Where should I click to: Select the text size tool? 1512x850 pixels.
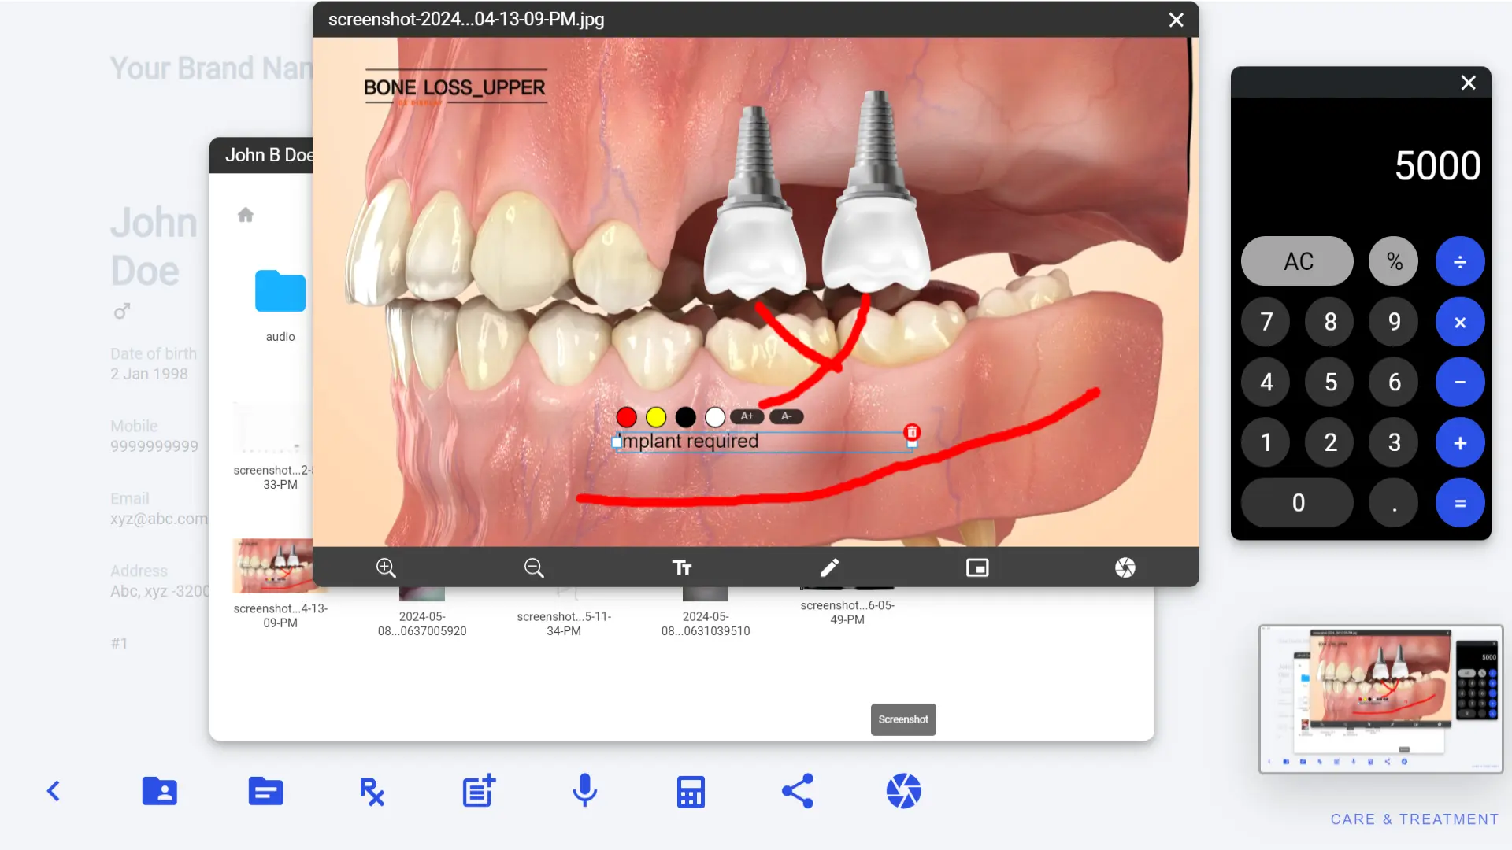click(x=681, y=567)
